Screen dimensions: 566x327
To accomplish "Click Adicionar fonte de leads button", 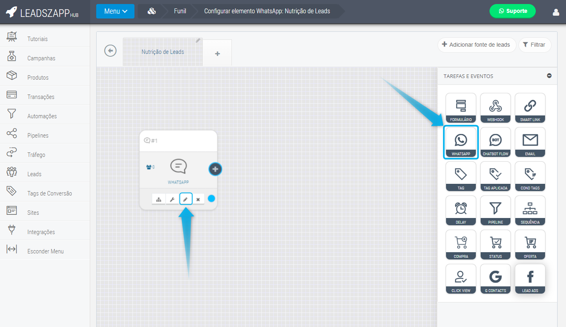I will pyautogui.click(x=476, y=45).
